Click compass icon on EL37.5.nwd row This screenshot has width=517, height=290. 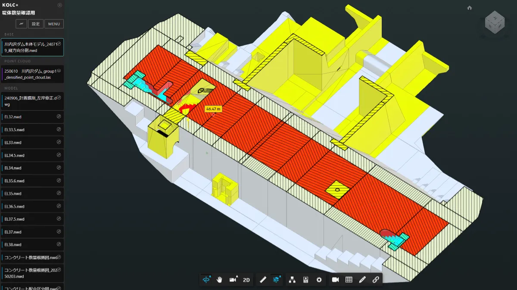click(x=59, y=219)
